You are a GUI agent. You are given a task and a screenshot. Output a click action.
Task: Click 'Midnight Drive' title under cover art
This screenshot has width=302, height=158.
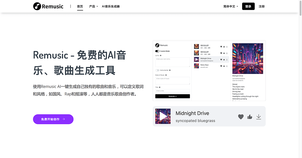point(238,76)
